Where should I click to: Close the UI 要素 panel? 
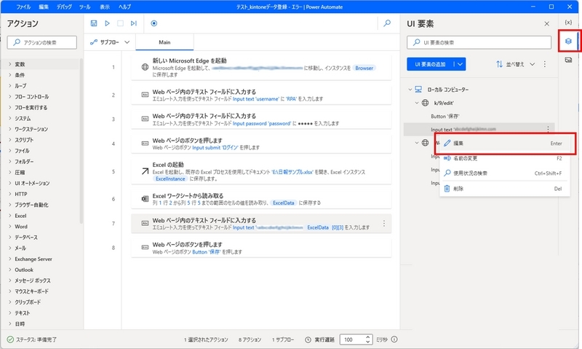click(547, 24)
